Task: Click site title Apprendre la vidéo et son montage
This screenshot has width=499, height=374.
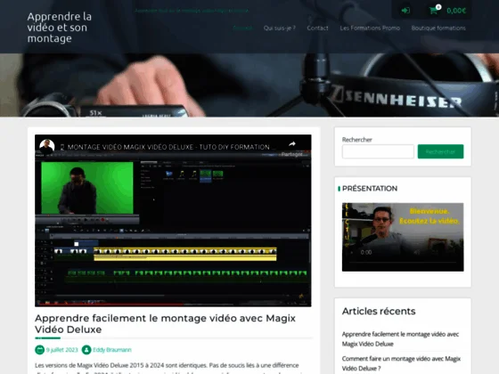Action: tap(59, 28)
